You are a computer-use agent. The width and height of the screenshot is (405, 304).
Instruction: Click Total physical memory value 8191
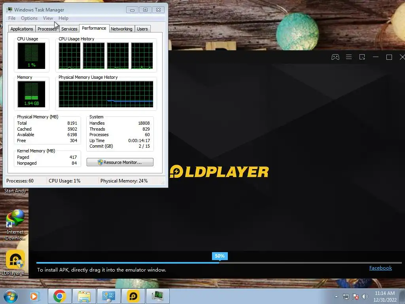(72, 123)
